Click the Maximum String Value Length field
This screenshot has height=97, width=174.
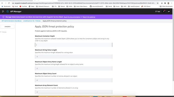[74, 57]
